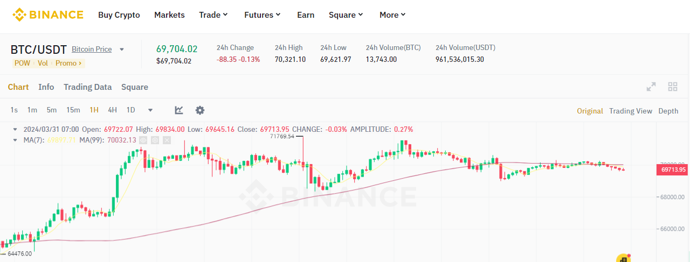Open the Markets menu item
This screenshot has height=262, width=690.
[169, 15]
